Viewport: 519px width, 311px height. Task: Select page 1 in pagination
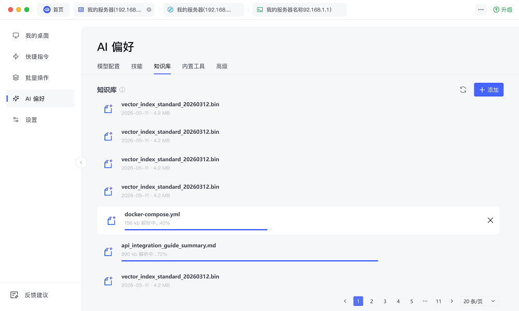(x=358, y=301)
